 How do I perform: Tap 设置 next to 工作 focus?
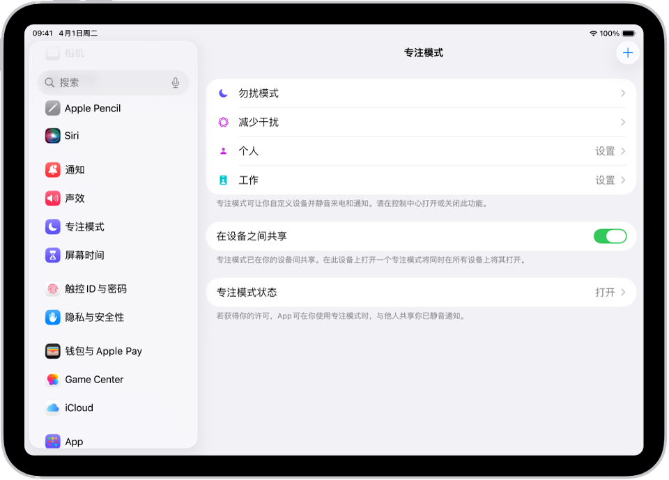606,180
